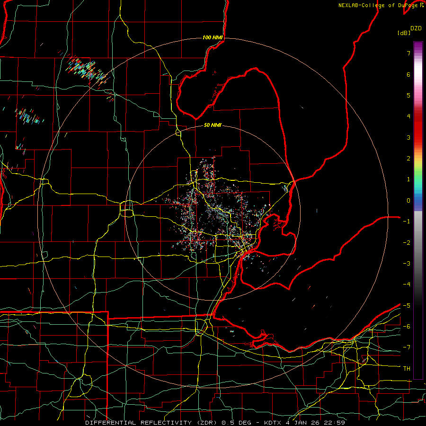Viewport: 426px width, 426px height.
Task: Select the 100 NMI range ring label
Action: pyautogui.click(x=213, y=37)
